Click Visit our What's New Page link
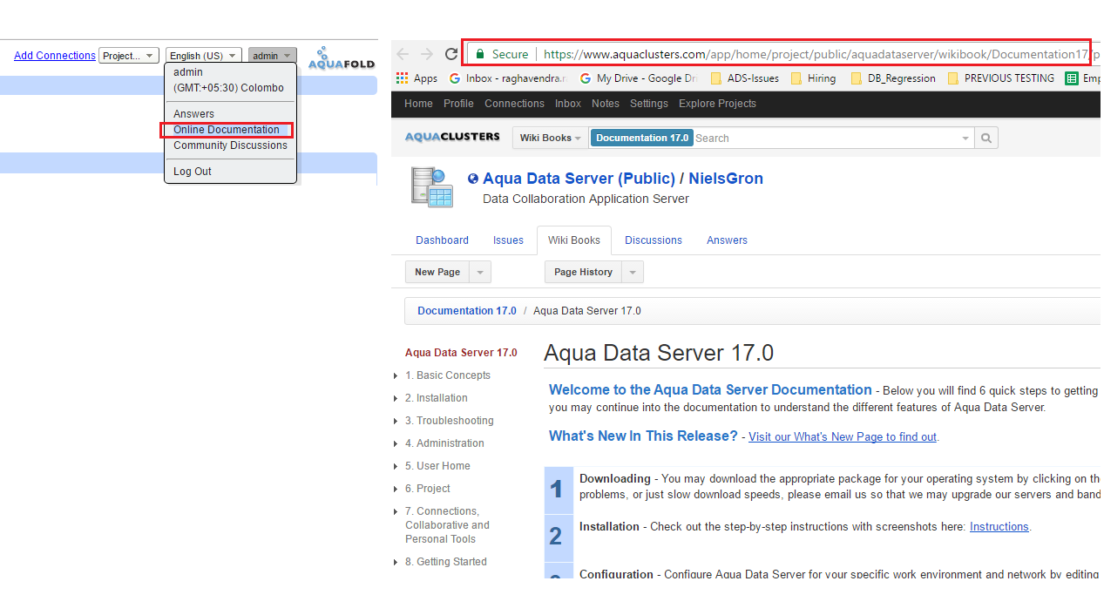 click(843, 437)
